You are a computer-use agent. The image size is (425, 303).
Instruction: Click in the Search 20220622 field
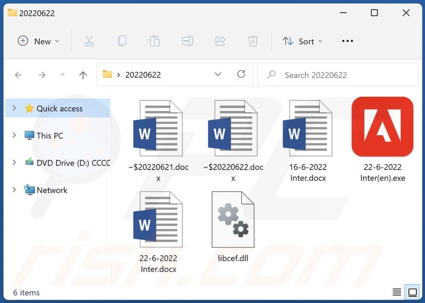(x=337, y=75)
